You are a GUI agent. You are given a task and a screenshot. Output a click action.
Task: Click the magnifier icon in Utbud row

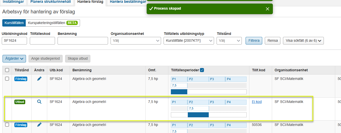[39, 102]
